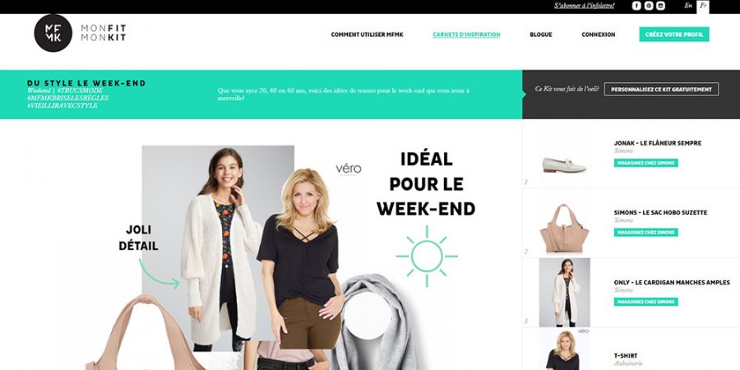Select the Fr language option
This screenshot has width=740, height=370.
(703, 6)
